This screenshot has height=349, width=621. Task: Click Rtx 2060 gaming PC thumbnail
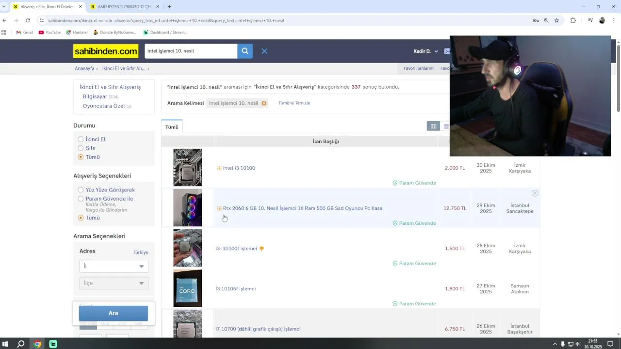(x=187, y=207)
